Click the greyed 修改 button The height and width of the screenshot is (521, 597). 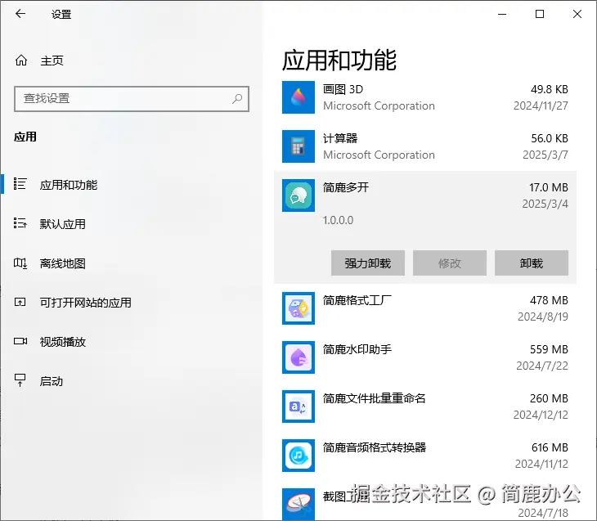[450, 263]
